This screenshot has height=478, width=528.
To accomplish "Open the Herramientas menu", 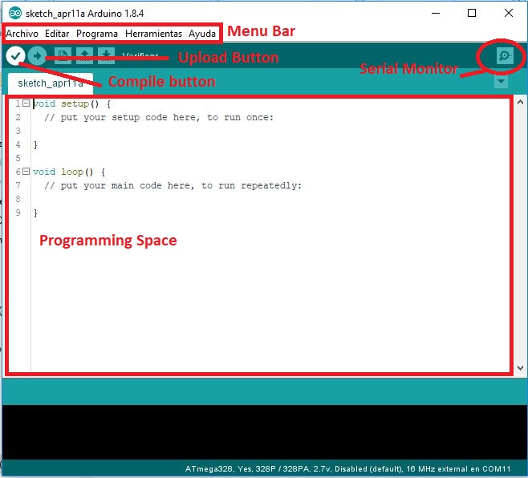I will (x=153, y=34).
